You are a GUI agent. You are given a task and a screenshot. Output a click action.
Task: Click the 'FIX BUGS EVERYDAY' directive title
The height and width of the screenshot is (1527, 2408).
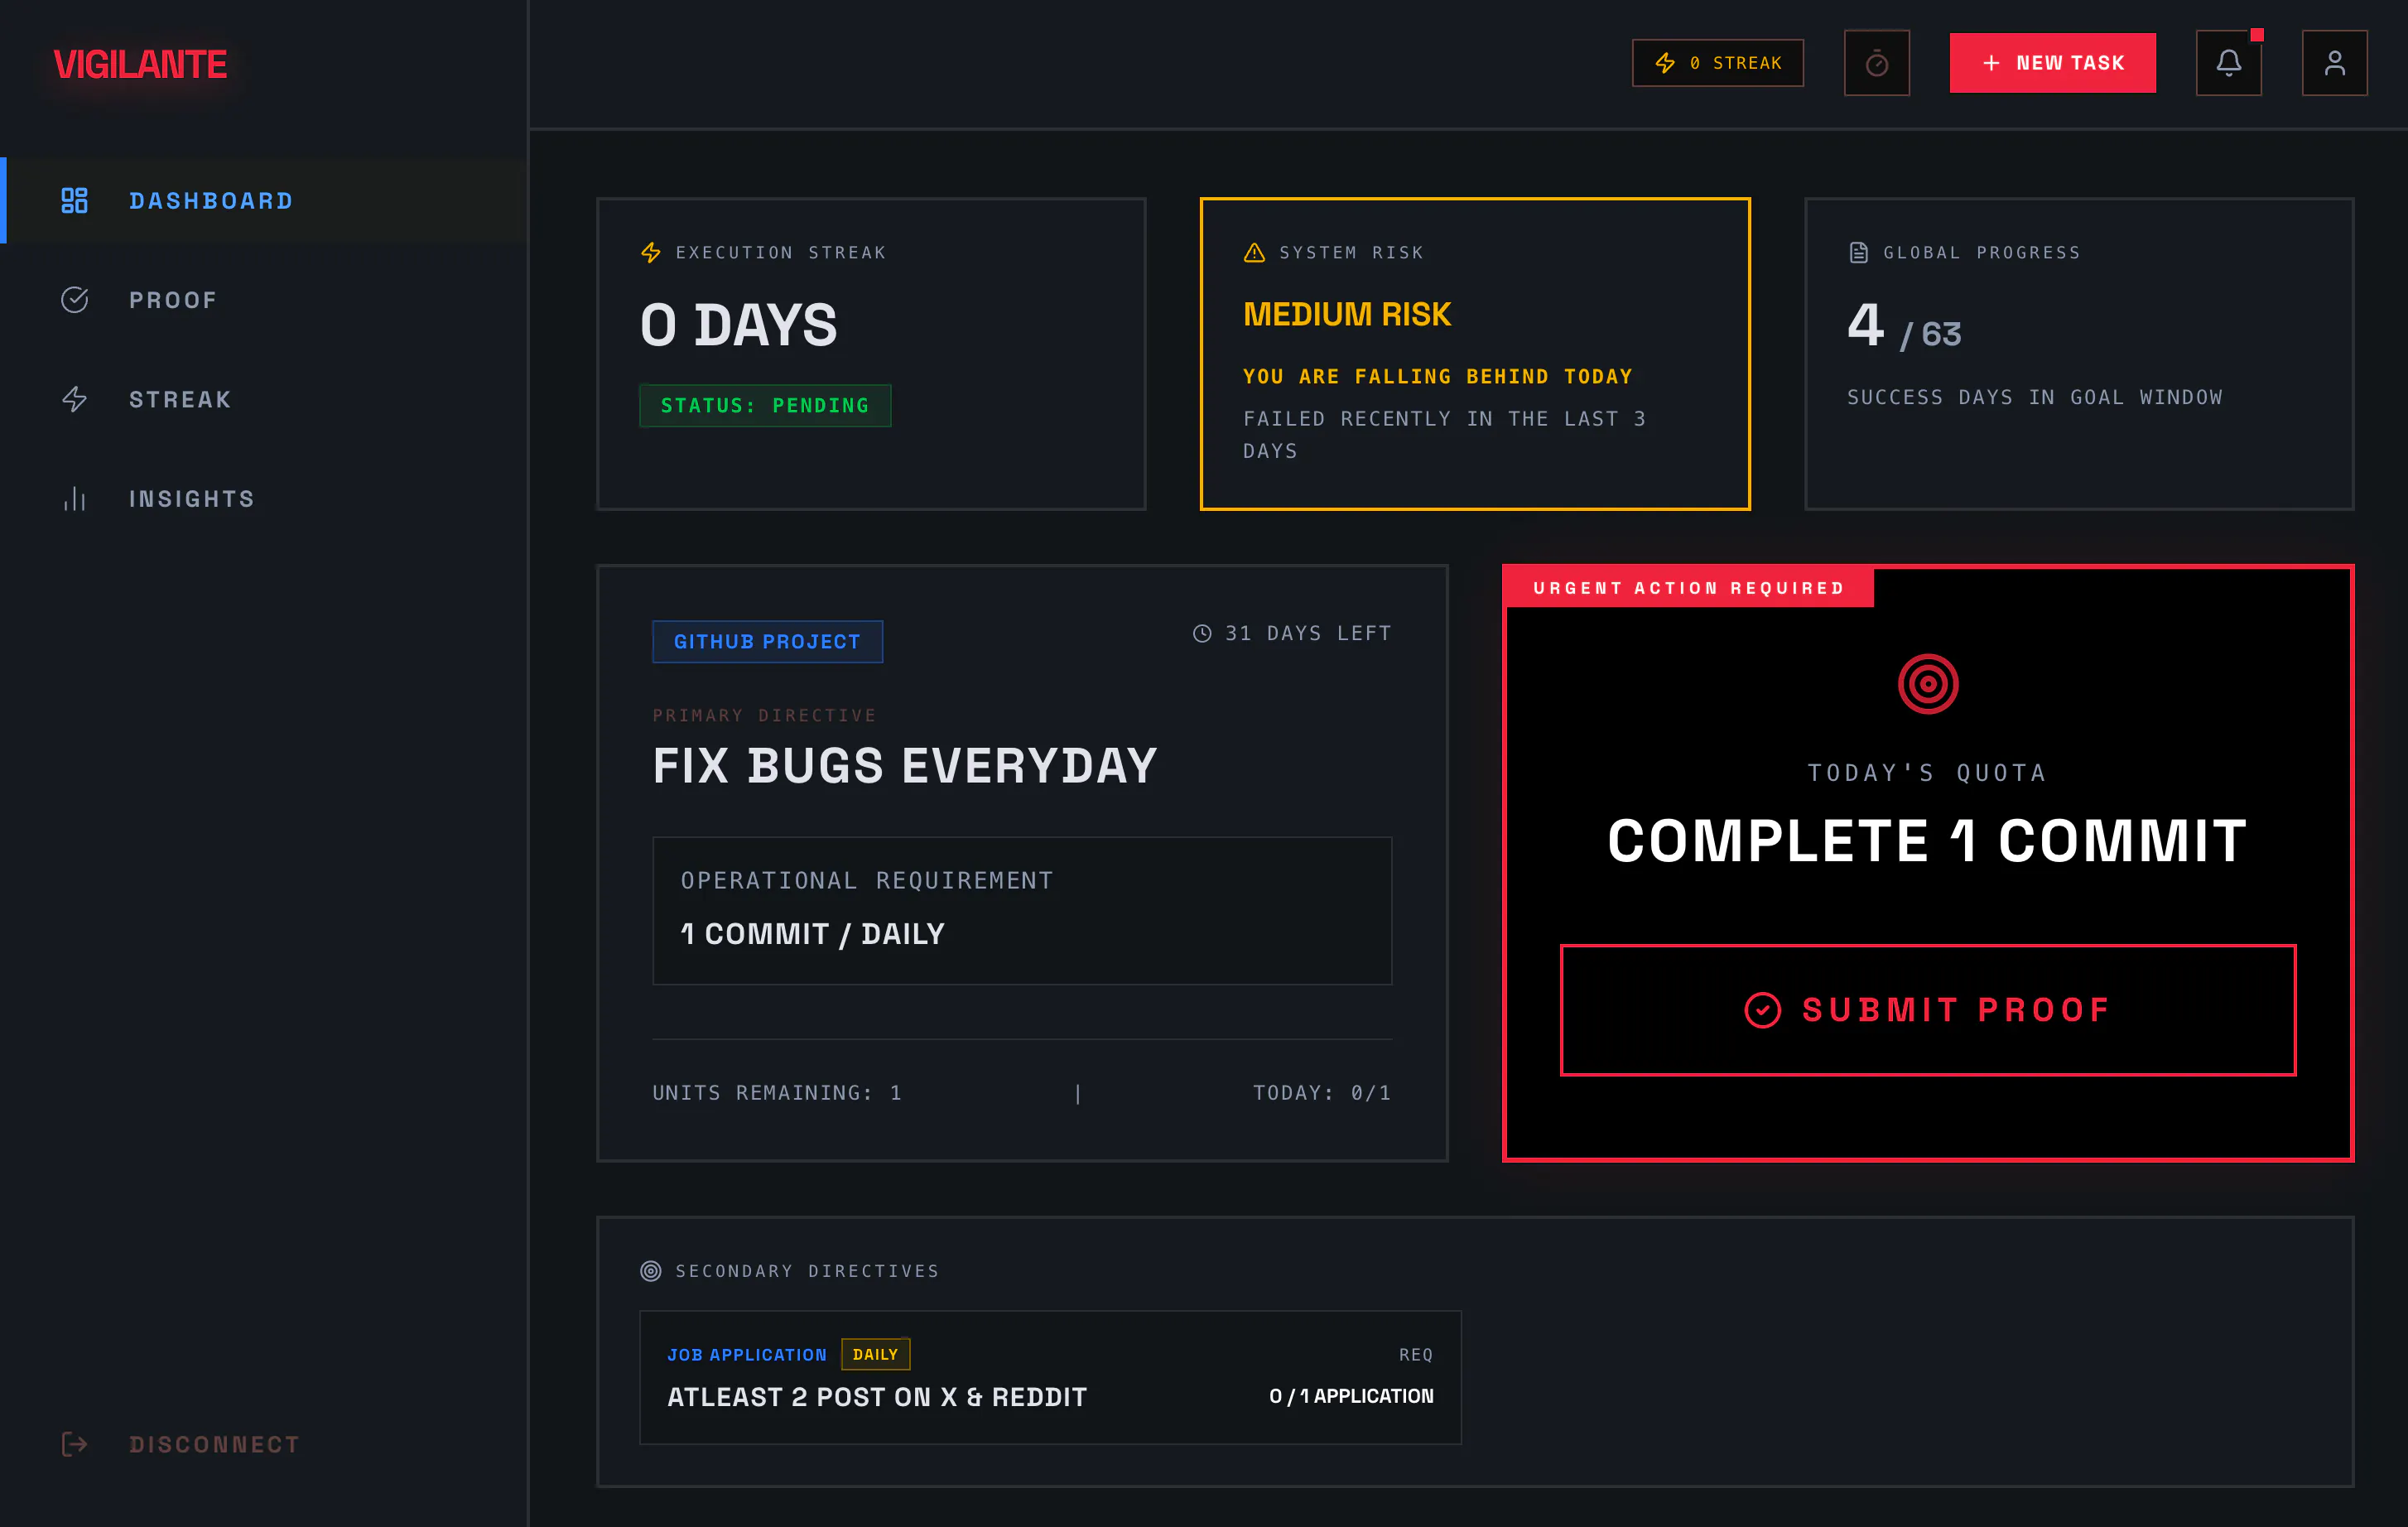905,766
